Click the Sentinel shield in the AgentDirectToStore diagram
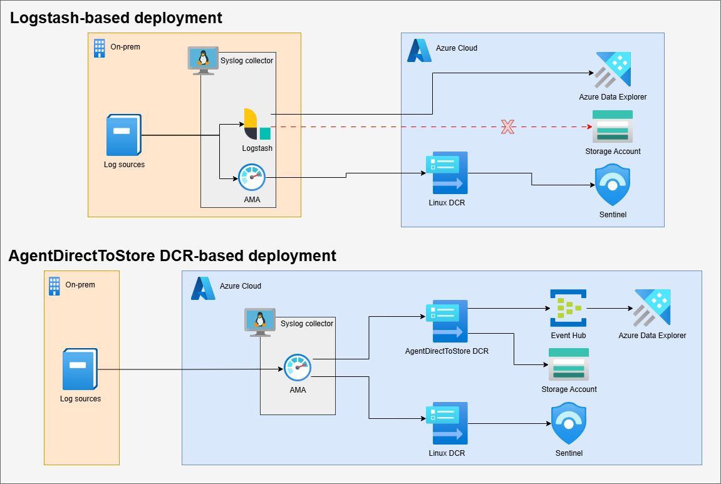The image size is (721, 484). [x=568, y=424]
